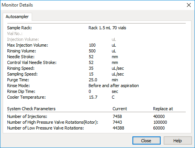Click the 'System Check Parameters' heading
This screenshot has width=195, height=148.
(x=31, y=109)
